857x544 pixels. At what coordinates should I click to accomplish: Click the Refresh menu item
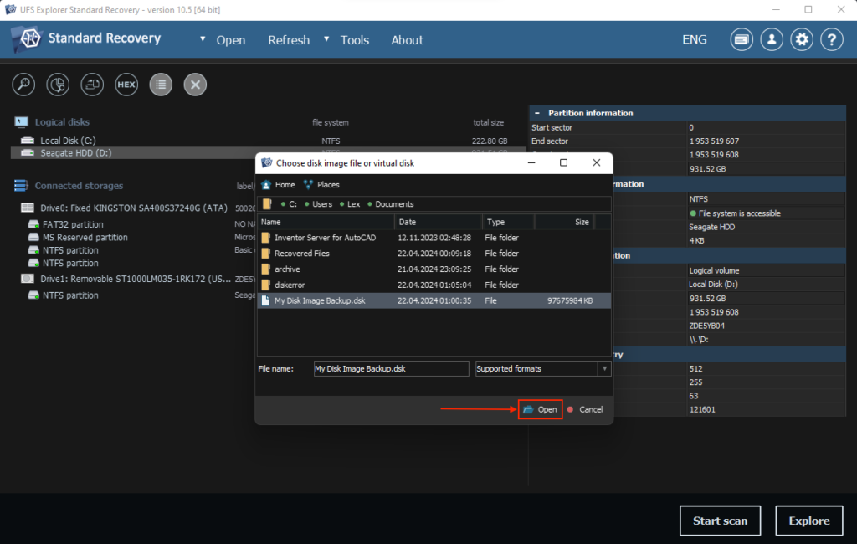coord(289,40)
